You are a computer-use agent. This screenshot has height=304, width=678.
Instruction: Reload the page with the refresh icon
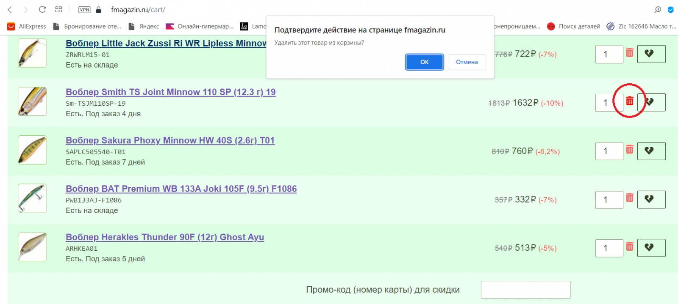click(x=42, y=9)
